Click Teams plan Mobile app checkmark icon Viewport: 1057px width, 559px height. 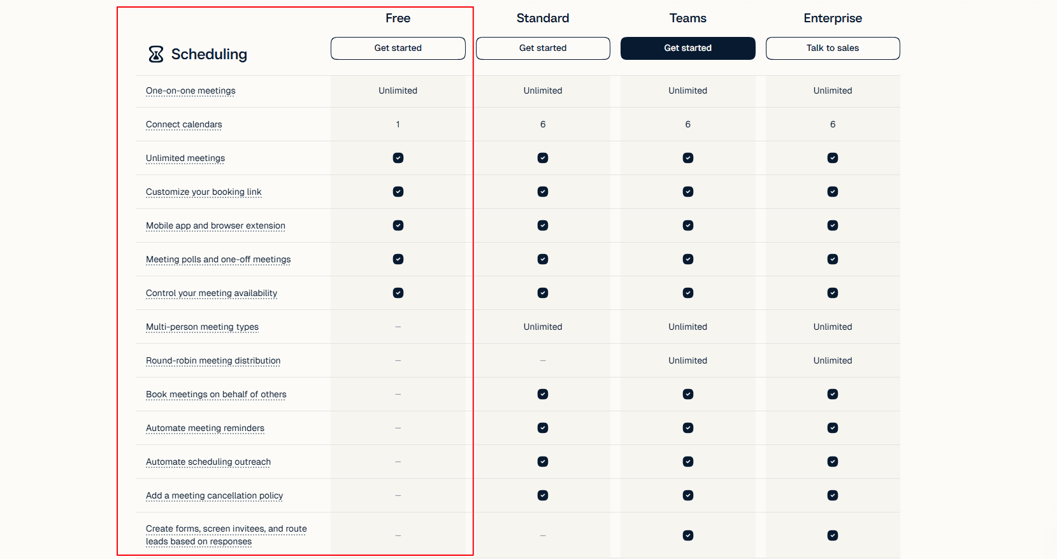coord(688,225)
